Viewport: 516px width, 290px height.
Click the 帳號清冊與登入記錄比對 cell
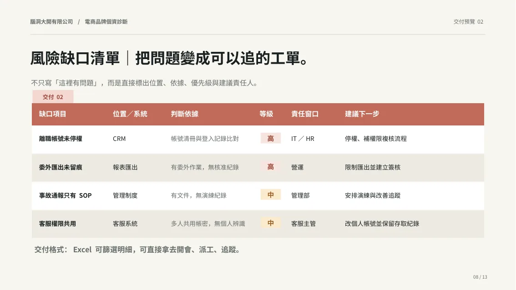tap(205, 139)
